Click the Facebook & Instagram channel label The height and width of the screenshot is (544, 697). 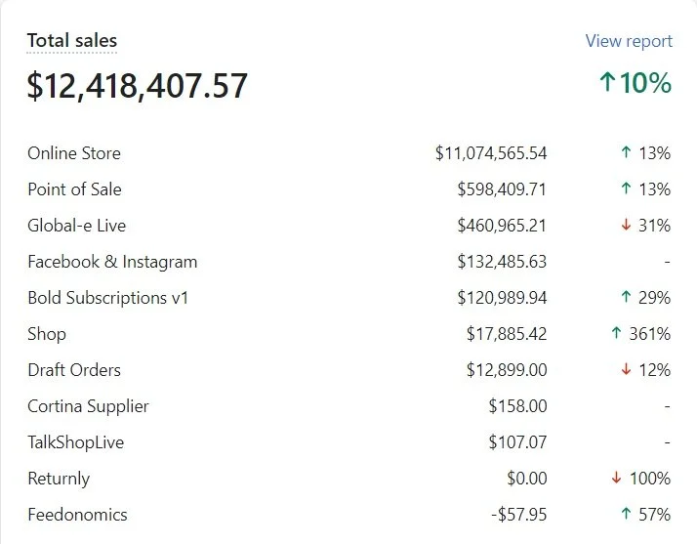point(112,262)
